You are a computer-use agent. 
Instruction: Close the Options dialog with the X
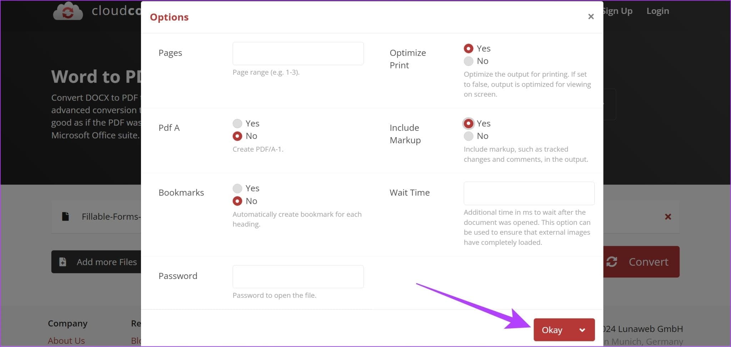tap(591, 16)
